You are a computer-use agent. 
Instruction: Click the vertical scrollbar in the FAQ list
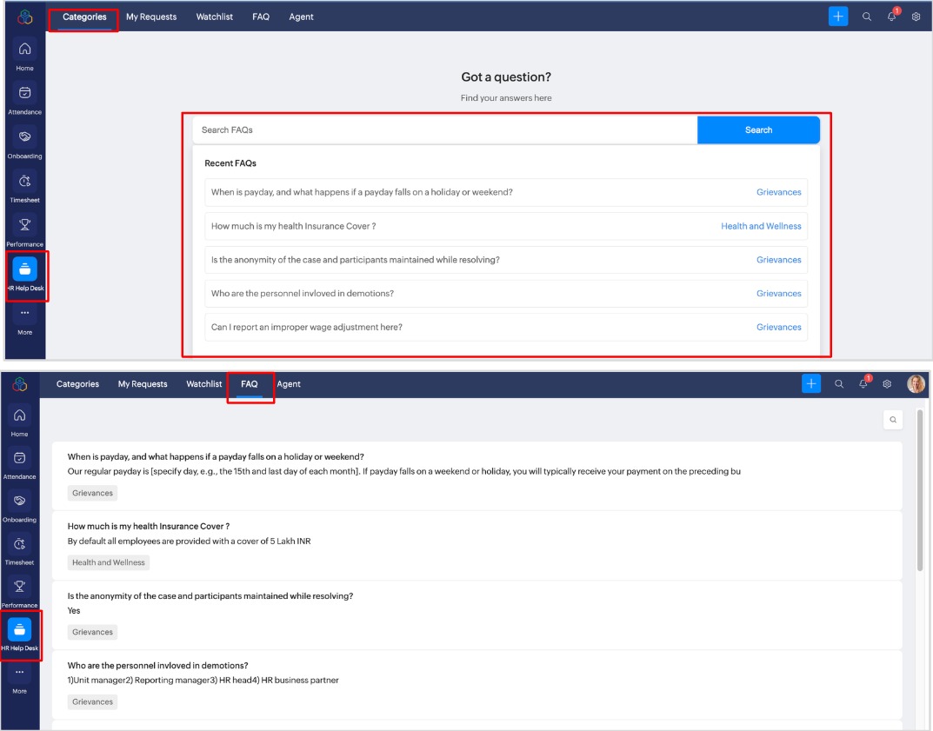tap(920, 489)
